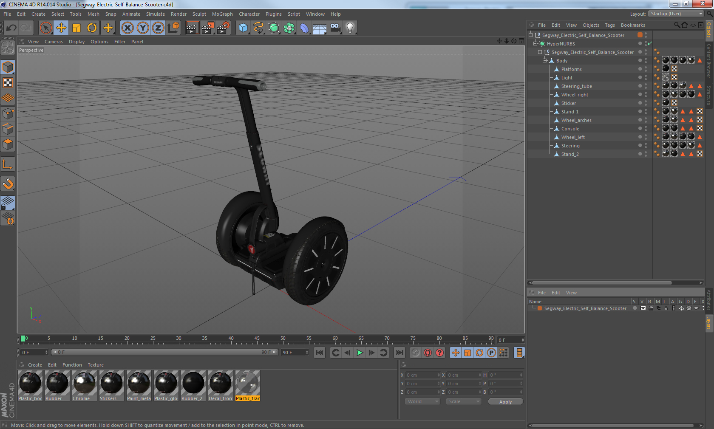Select Points mode icon

[x=8, y=113]
